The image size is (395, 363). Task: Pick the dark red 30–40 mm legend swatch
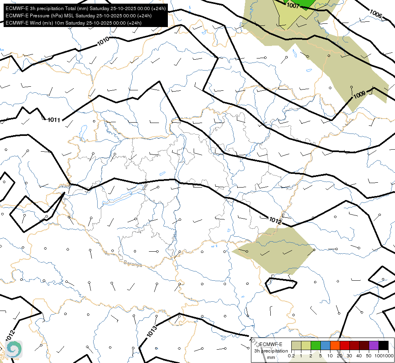(x=354, y=345)
